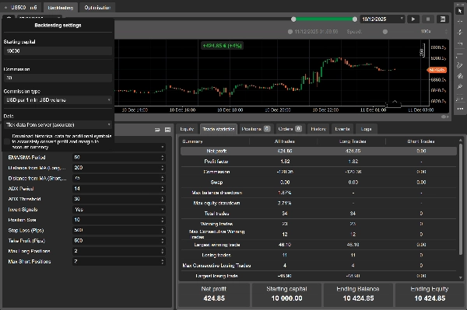This screenshot has height=310, width=467.
Task: Select the Max equity drawdown row
Action: click(318, 203)
